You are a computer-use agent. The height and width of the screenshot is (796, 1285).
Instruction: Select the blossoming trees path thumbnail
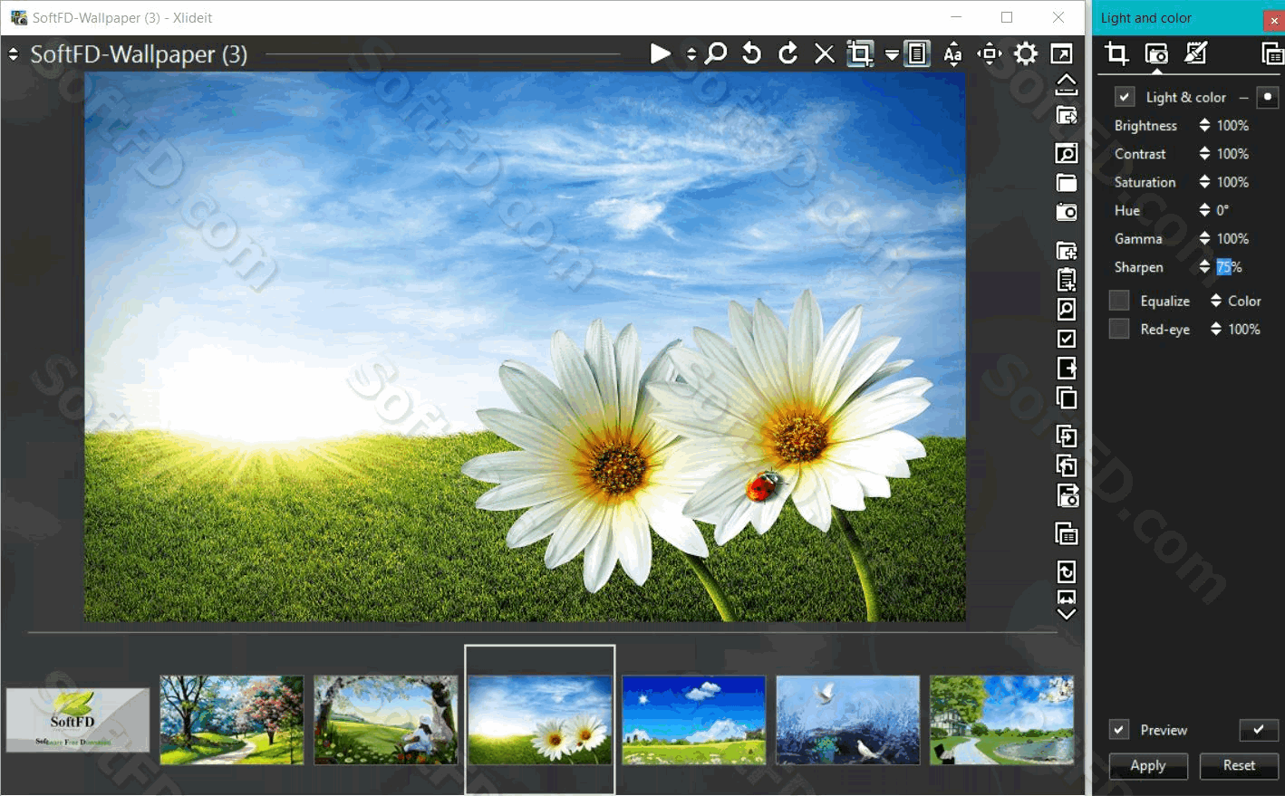232,720
